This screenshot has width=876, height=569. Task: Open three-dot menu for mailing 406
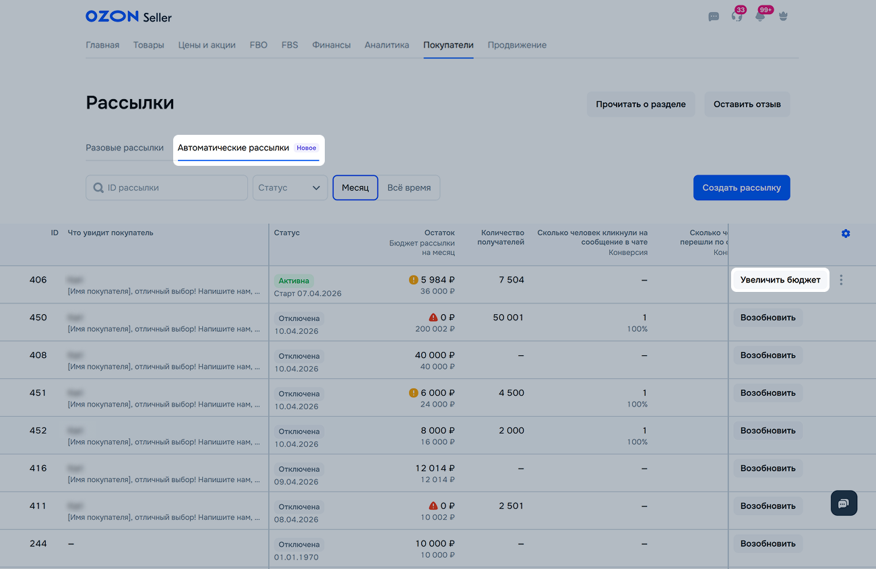pyautogui.click(x=841, y=280)
